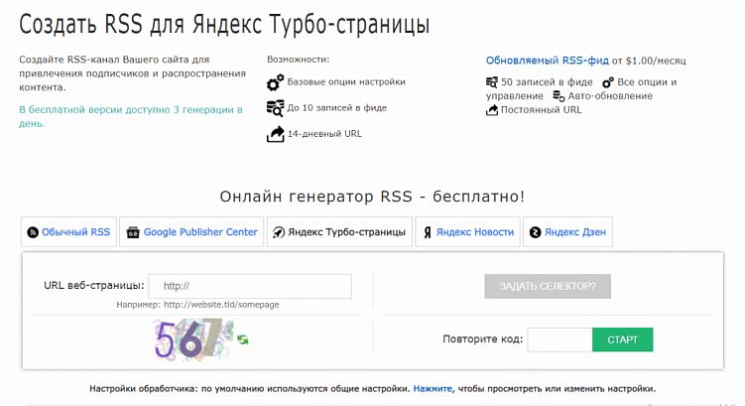
Task: Click the Нажмите link for handler settings
Action: (433, 389)
